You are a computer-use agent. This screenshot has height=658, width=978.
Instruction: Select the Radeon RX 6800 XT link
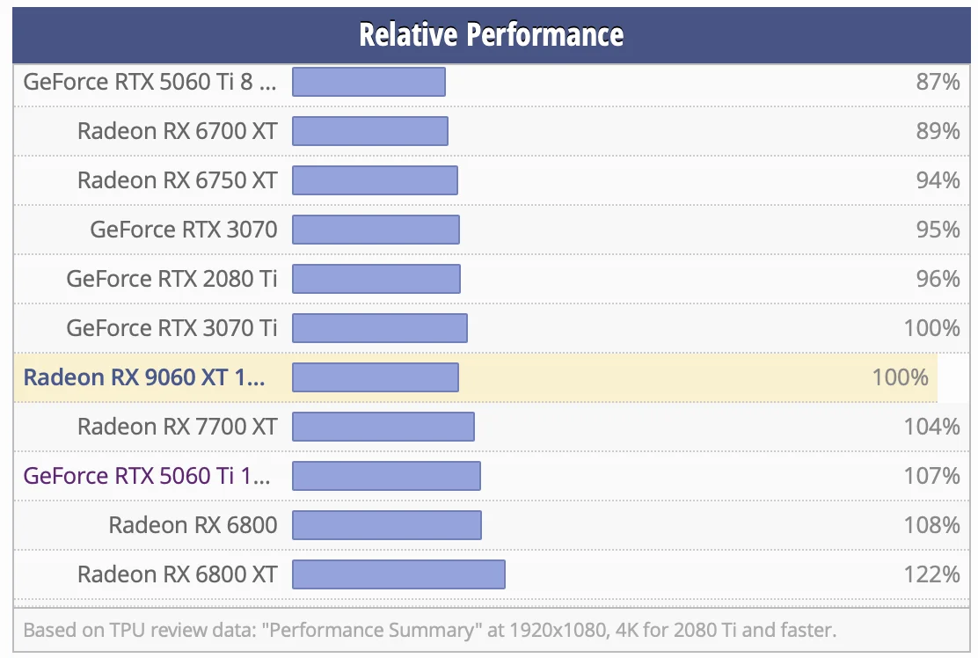click(177, 574)
